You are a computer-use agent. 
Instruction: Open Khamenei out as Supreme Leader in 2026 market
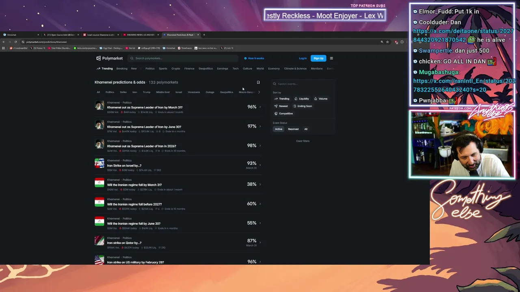pos(141,146)
